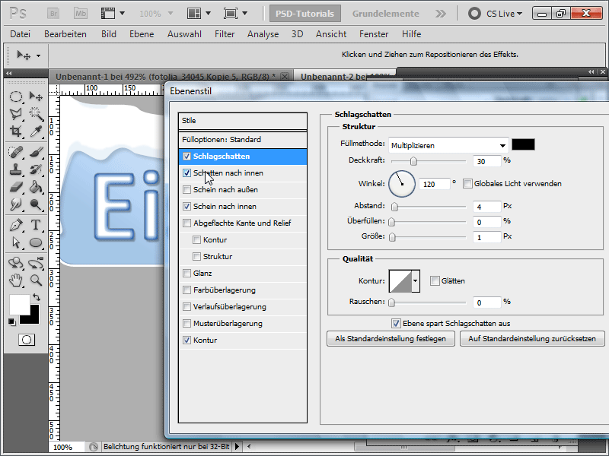
Task: Show more workspaces chevron
Action: point(441,14)
